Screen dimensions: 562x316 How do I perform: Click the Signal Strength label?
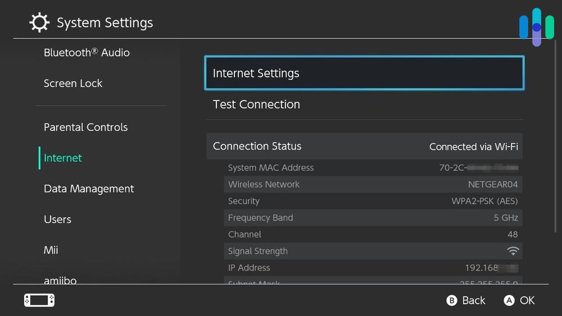258,251
